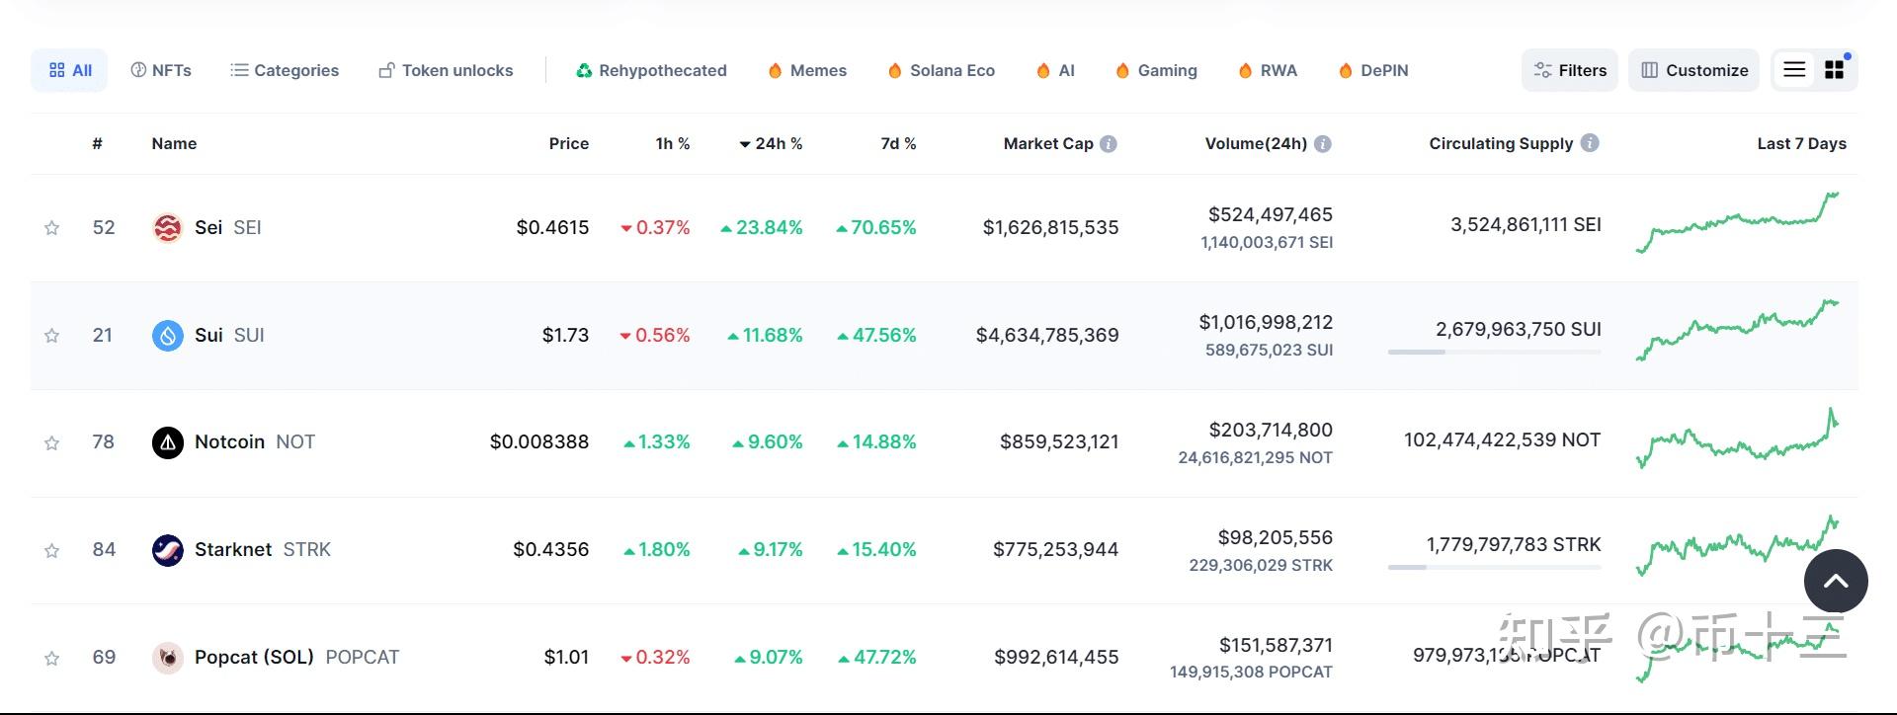The width and height of the screenshot is (1897, 715).
Task: Click the Notcoin black triangle logo
Action: (x=167, y=442)
